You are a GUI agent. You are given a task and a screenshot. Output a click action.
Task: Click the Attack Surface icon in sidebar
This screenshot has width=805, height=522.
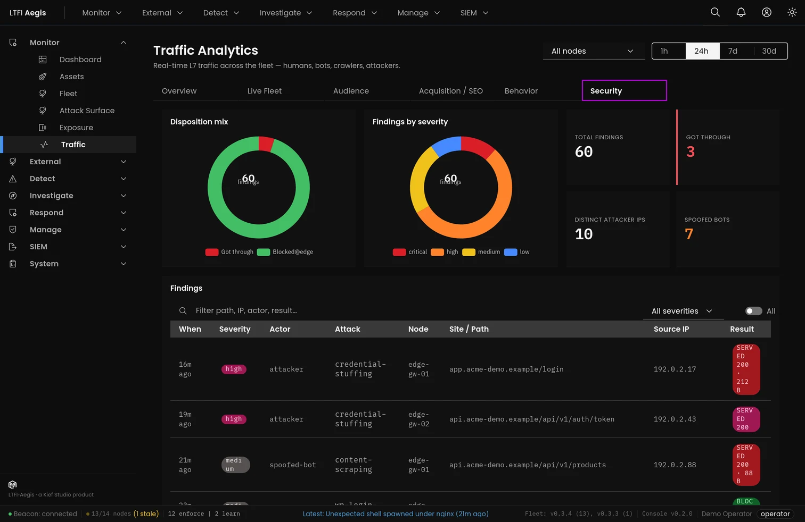tap(43, 111)
